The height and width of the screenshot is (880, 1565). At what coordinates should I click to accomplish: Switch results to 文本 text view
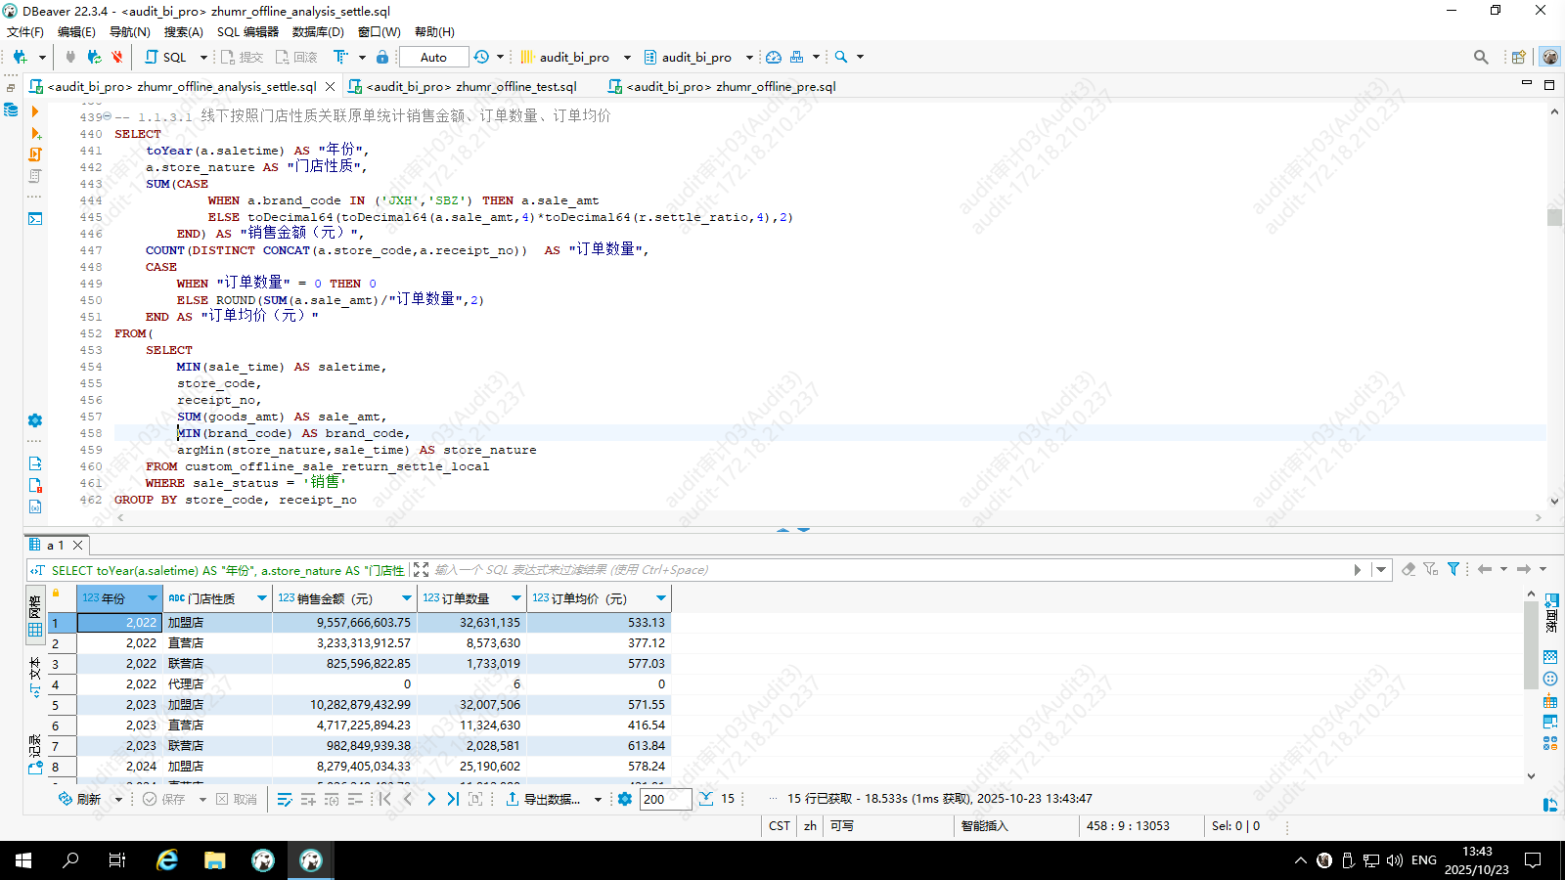tap(35, 677)
